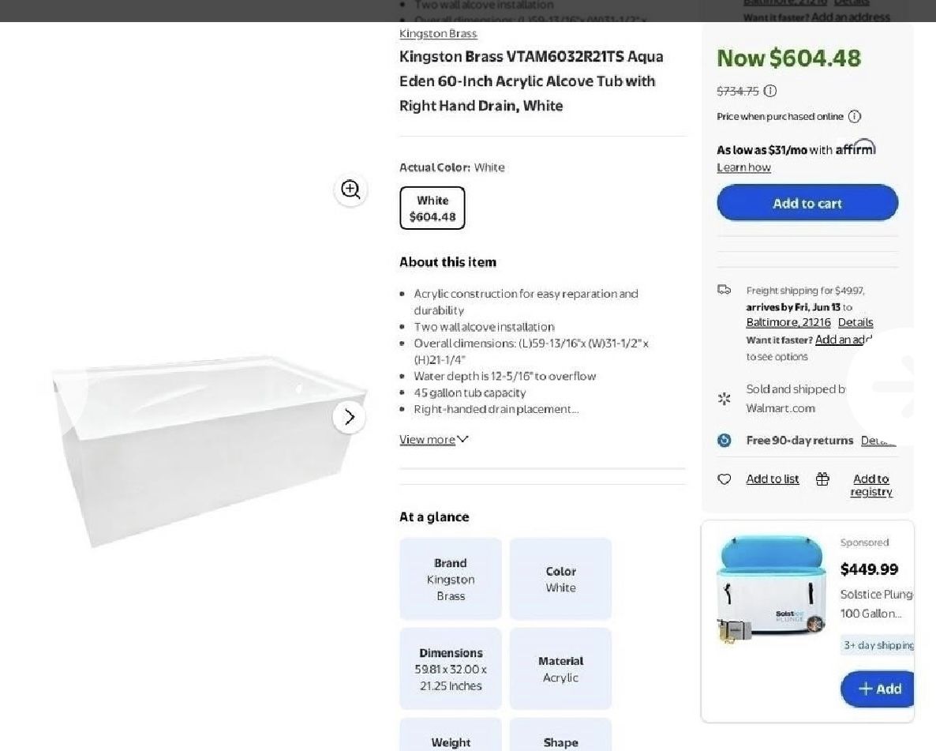Click the freight shipping truck icon
The height and width of the screenshot is (751, 936).
click(x=724, y=290)
